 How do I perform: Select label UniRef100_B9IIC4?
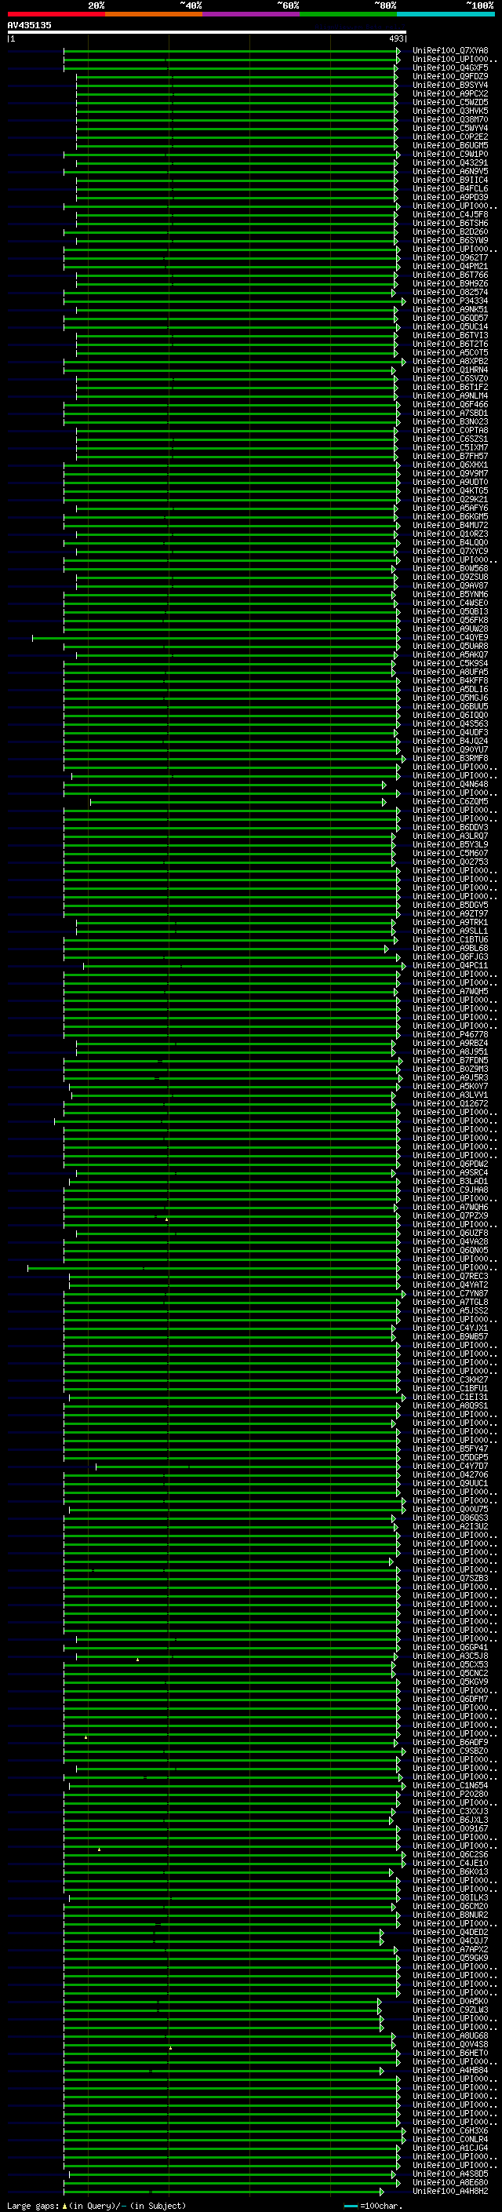[450, 180]
